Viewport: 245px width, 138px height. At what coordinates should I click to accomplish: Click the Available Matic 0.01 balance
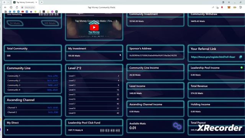click(133, 128)
